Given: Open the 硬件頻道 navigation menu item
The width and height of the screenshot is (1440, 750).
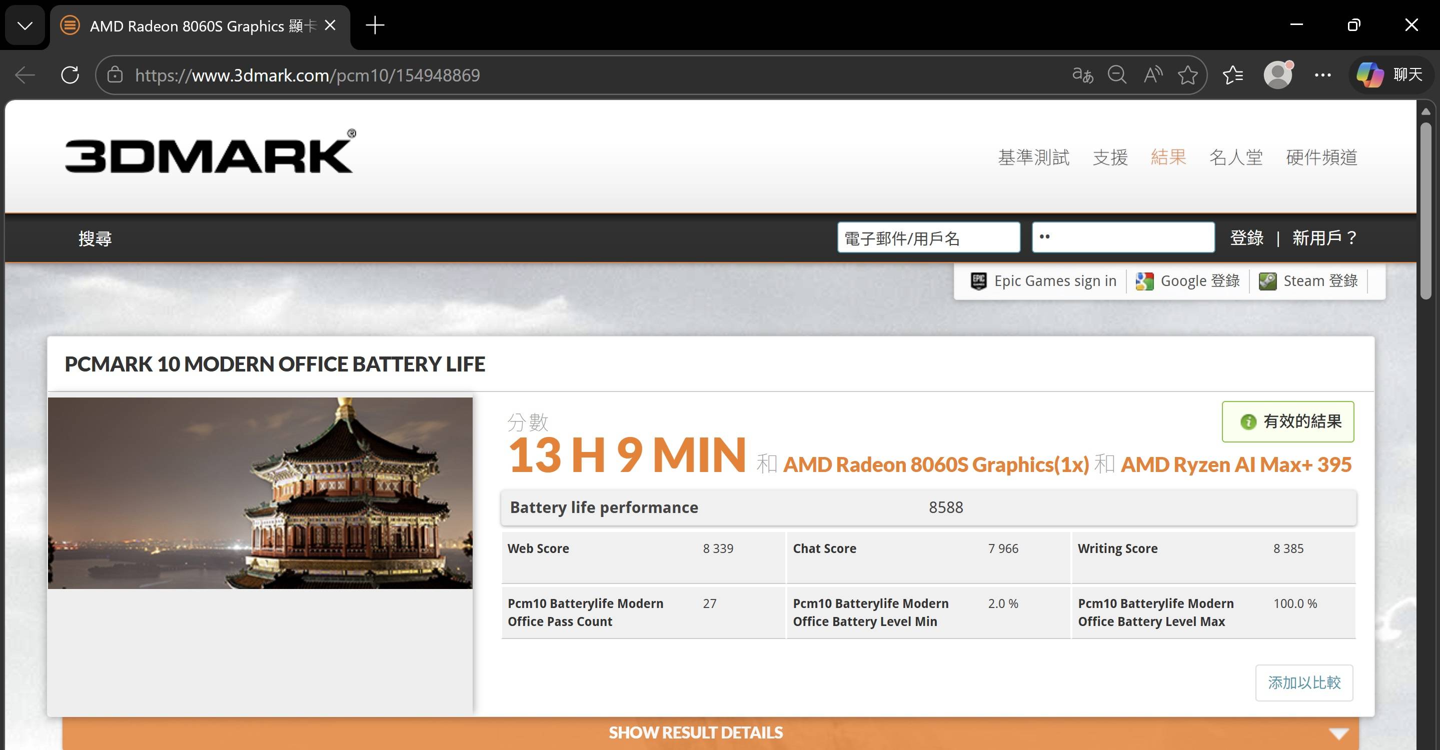Looking at the screenshot, I should pyautogui.click(x=1321, y=157).
